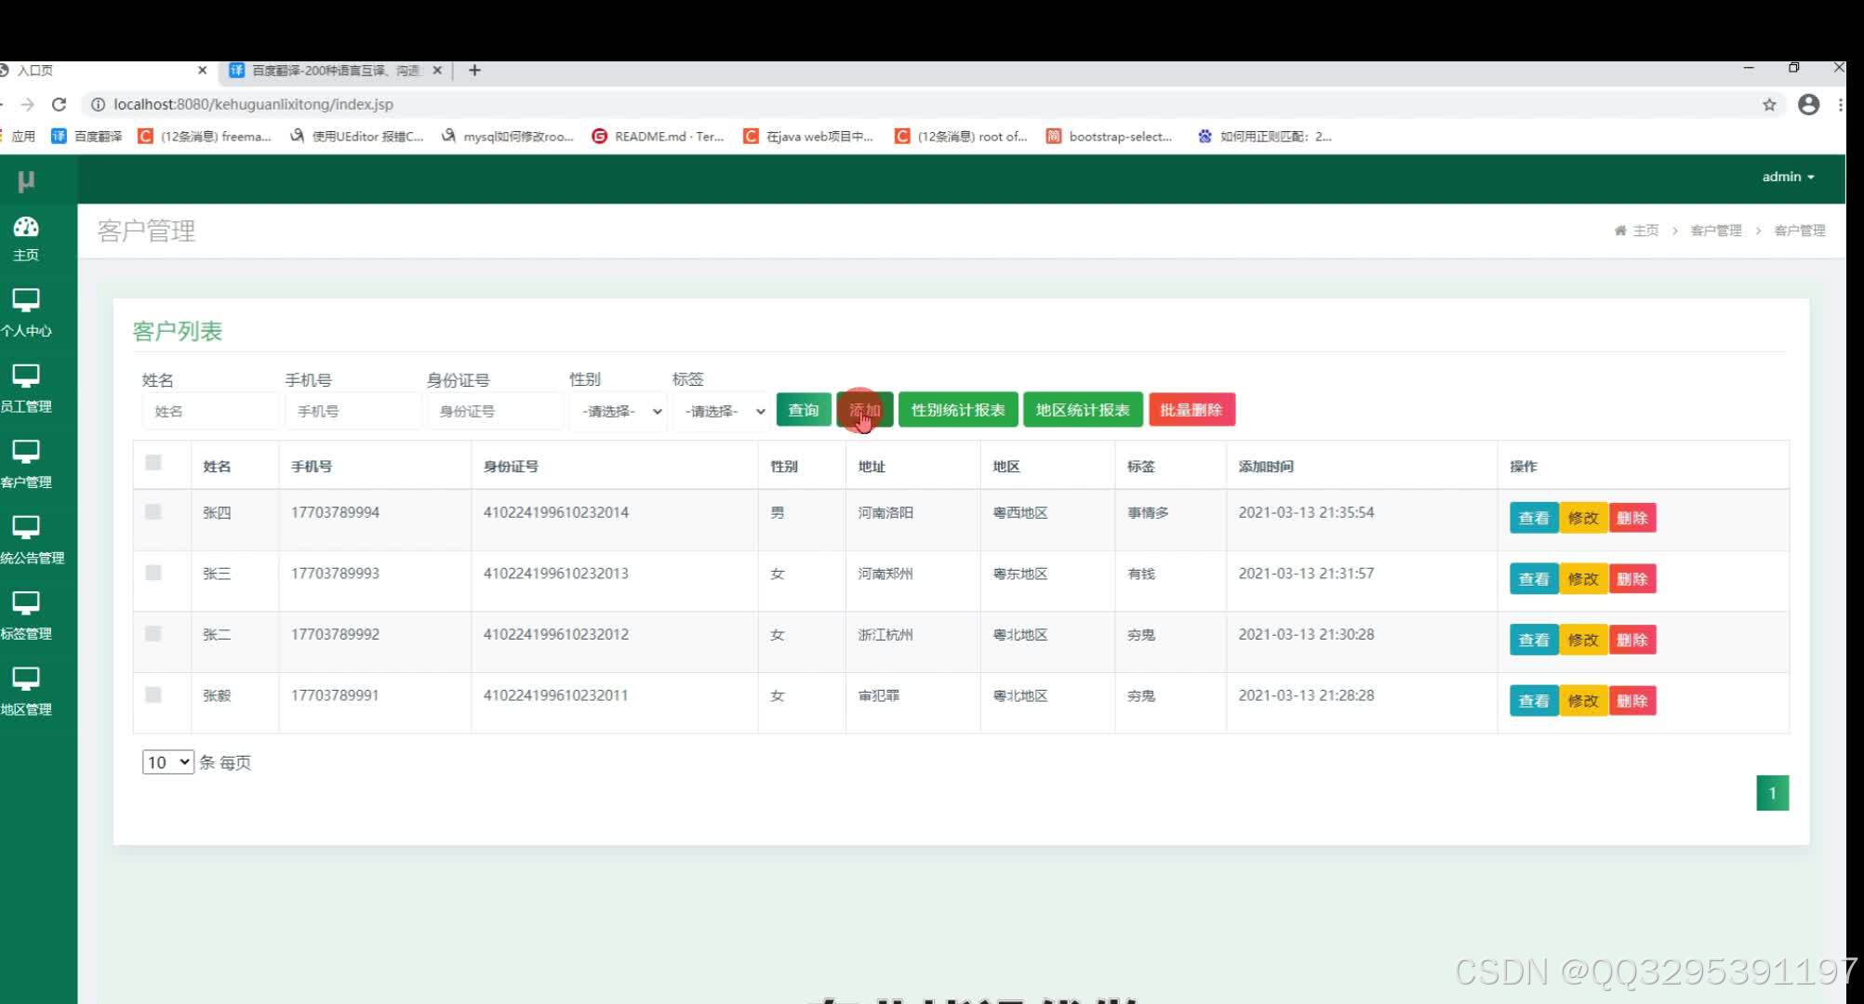This screenshot has width=1864, height=1004.
Task: Reload the page with browser refresh icon
Action: coord(59,104)
